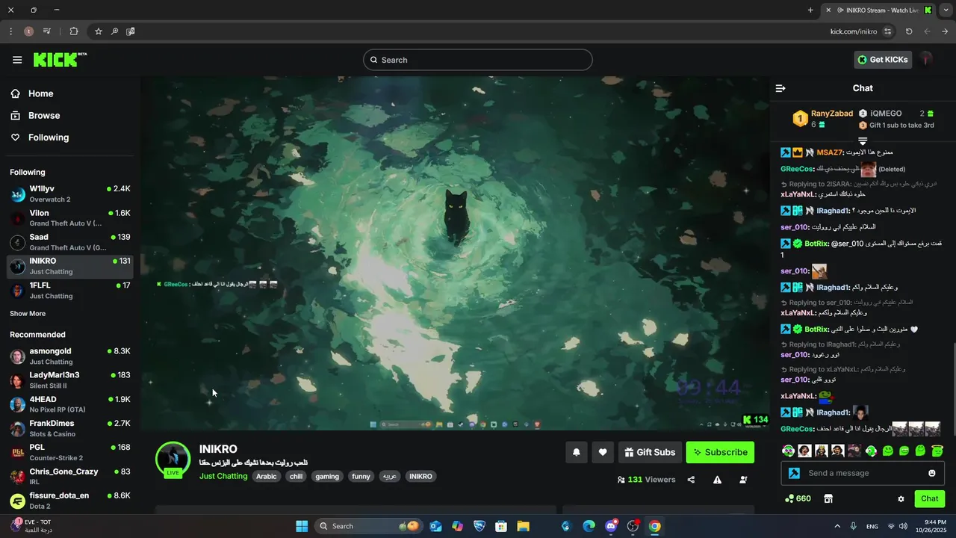The image size is (956, 538).
Task: Open 1FLFL channel in sidebar
Action: point(70,291)
